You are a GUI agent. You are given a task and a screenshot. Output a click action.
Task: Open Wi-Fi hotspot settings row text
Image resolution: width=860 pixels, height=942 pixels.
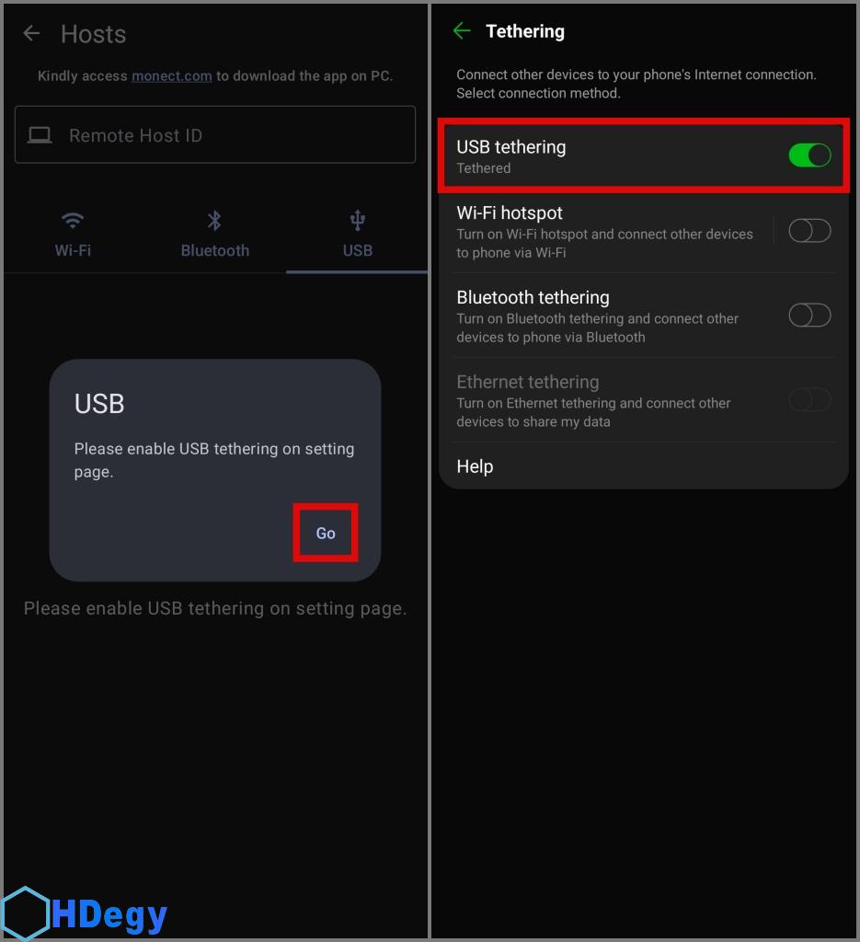[605, 232]
